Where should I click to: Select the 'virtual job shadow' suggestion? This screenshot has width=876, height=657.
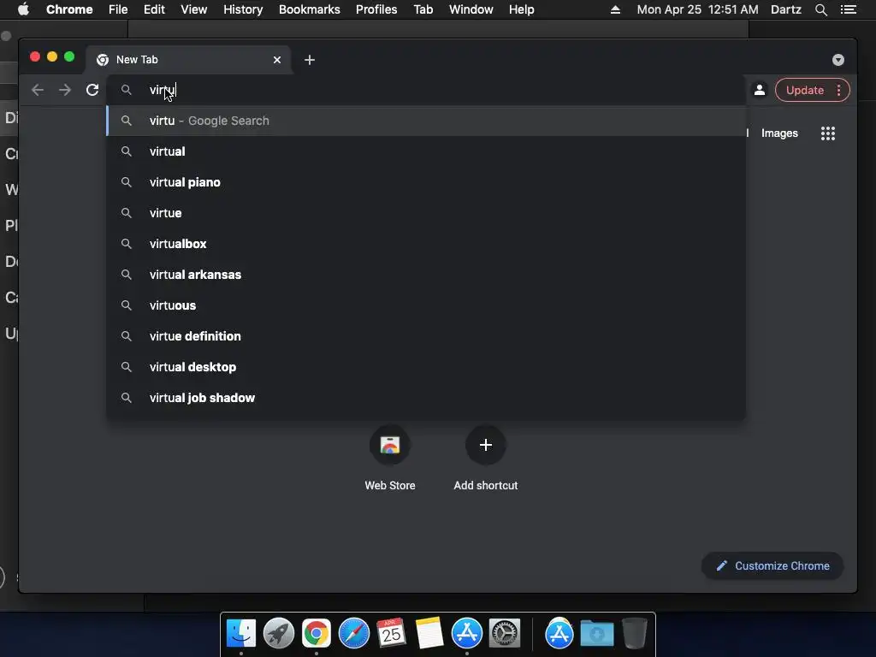426,397
